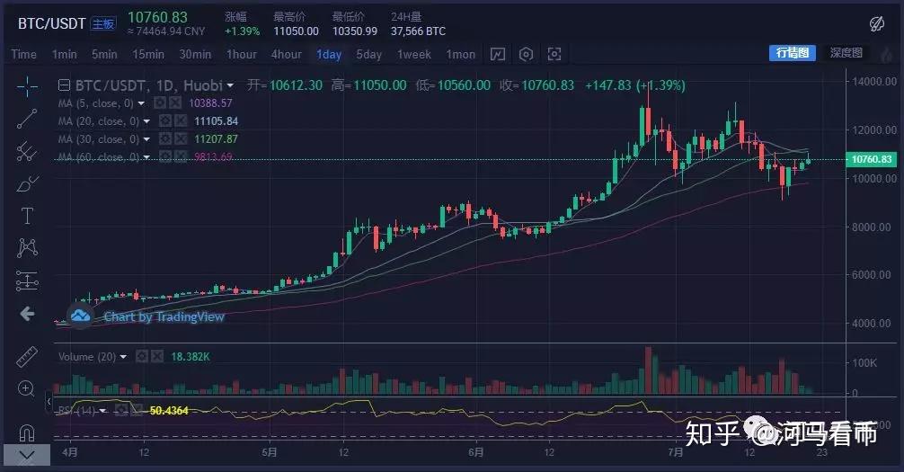Viewport: 904px width, 472px height.
Task: Expand the MA (5, close, 0) dropdown
Action: point(141,104)
